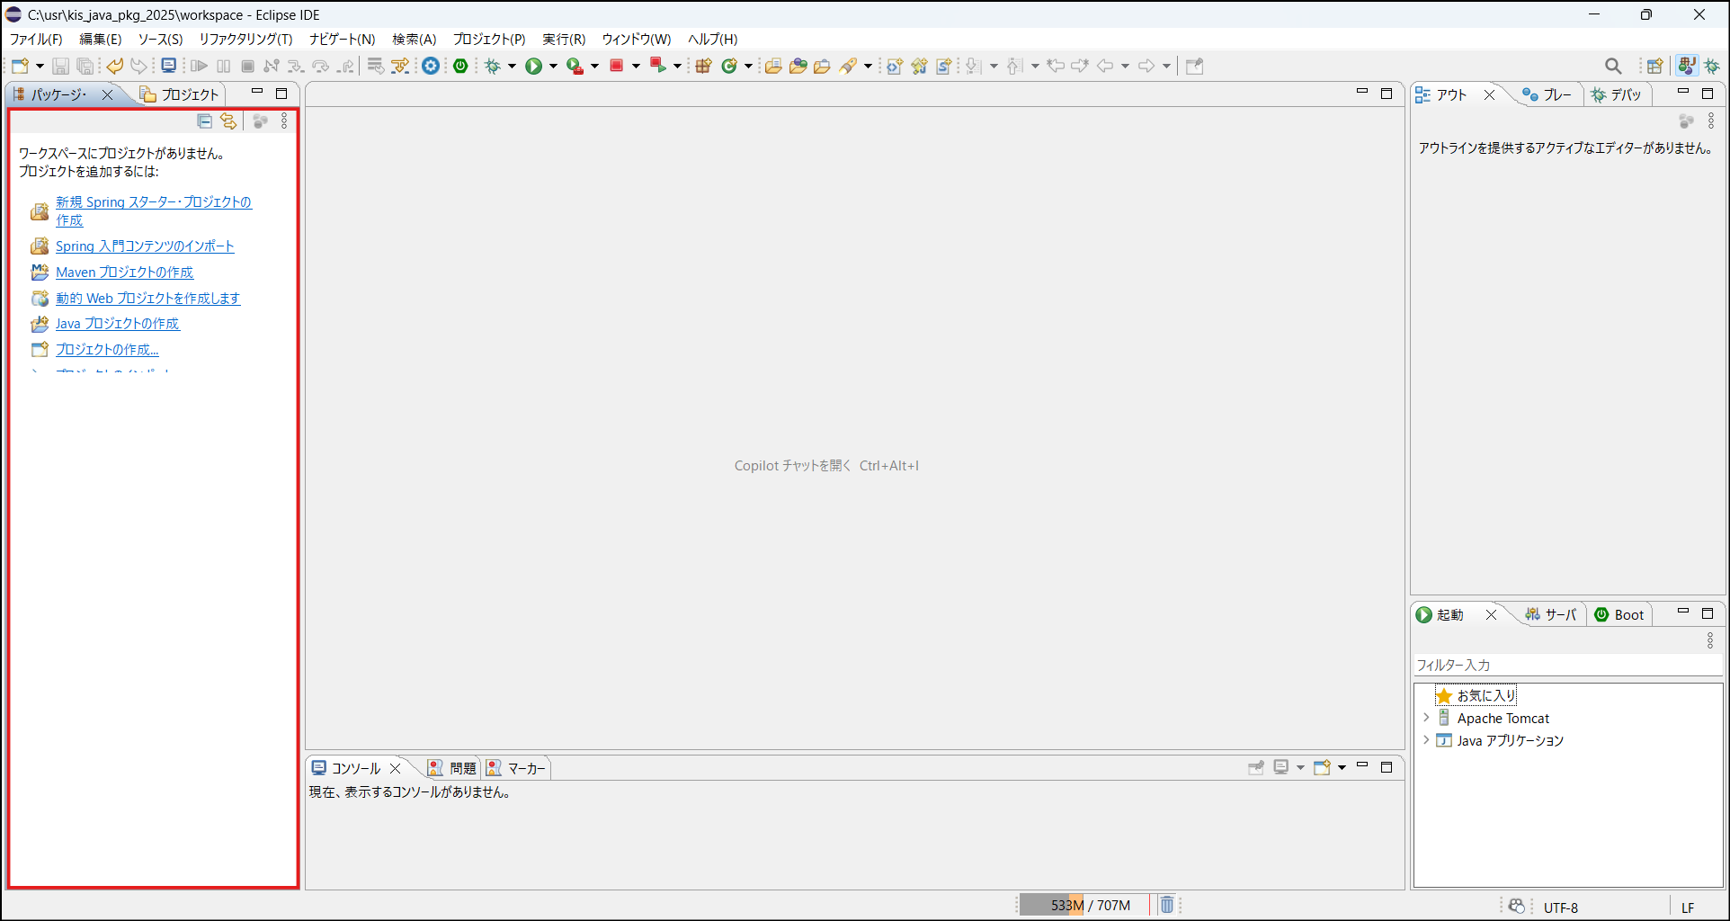Open the リファクタリング(T) menu
1730x921 pixels.
(245, 39)
